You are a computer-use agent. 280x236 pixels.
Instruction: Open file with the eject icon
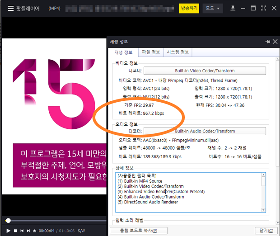pos(34,231)
